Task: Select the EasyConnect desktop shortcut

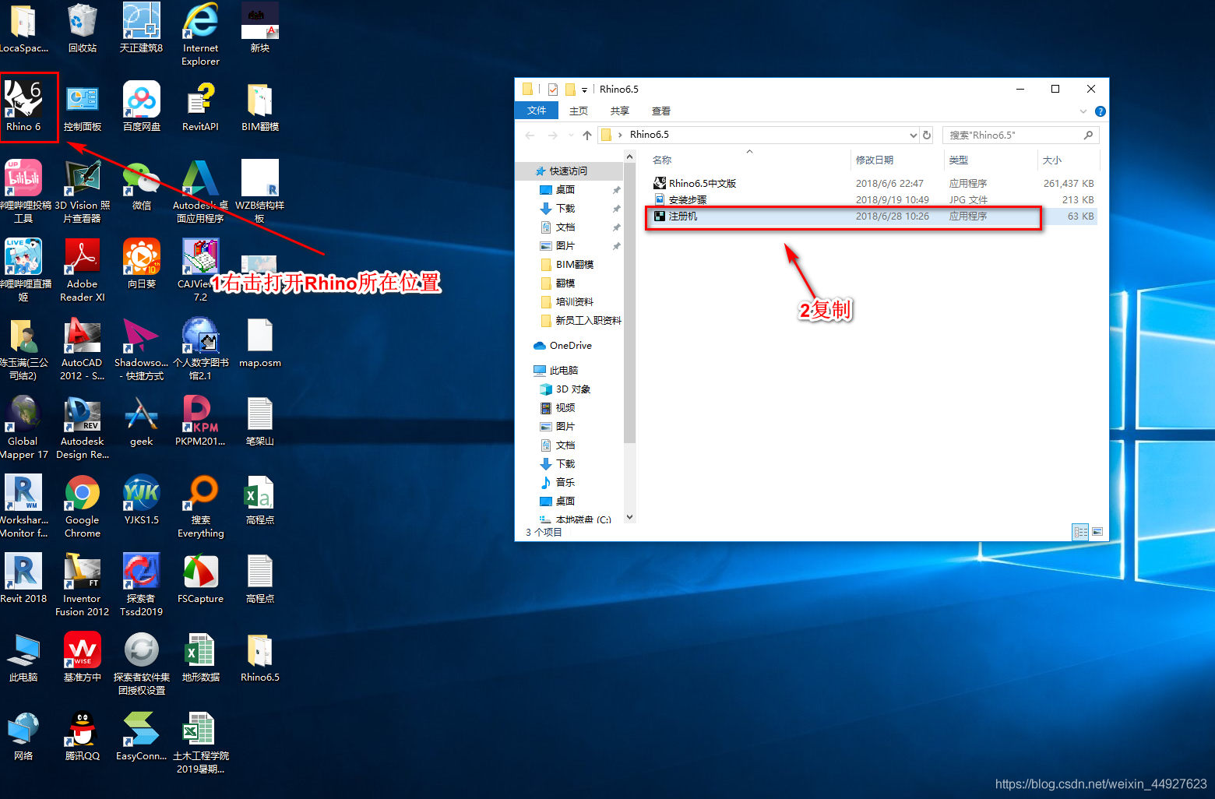Action: click(x=142, y=736)
